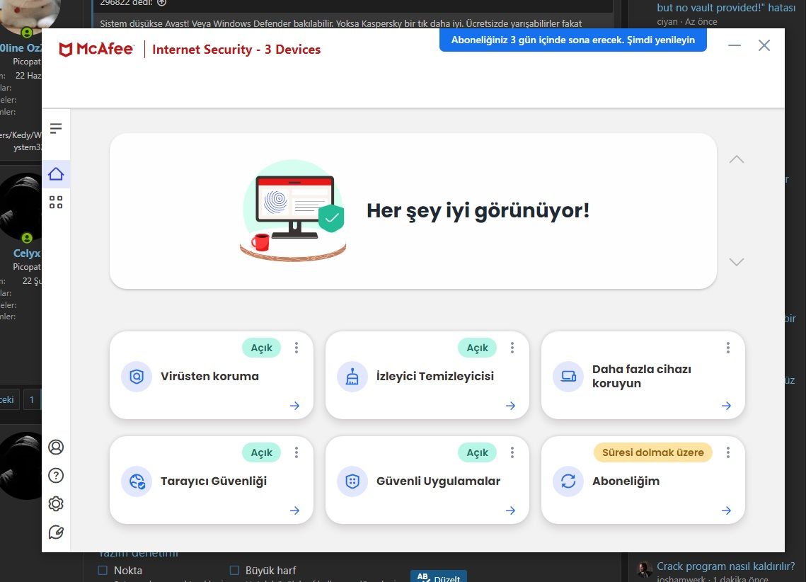Click the McAfee logo
The height and width of the screenshot is (582, 806).
click(97, 50)
